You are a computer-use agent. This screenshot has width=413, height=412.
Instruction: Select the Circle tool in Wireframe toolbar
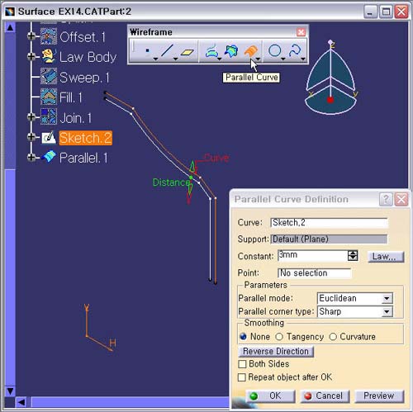pos(275,51)
